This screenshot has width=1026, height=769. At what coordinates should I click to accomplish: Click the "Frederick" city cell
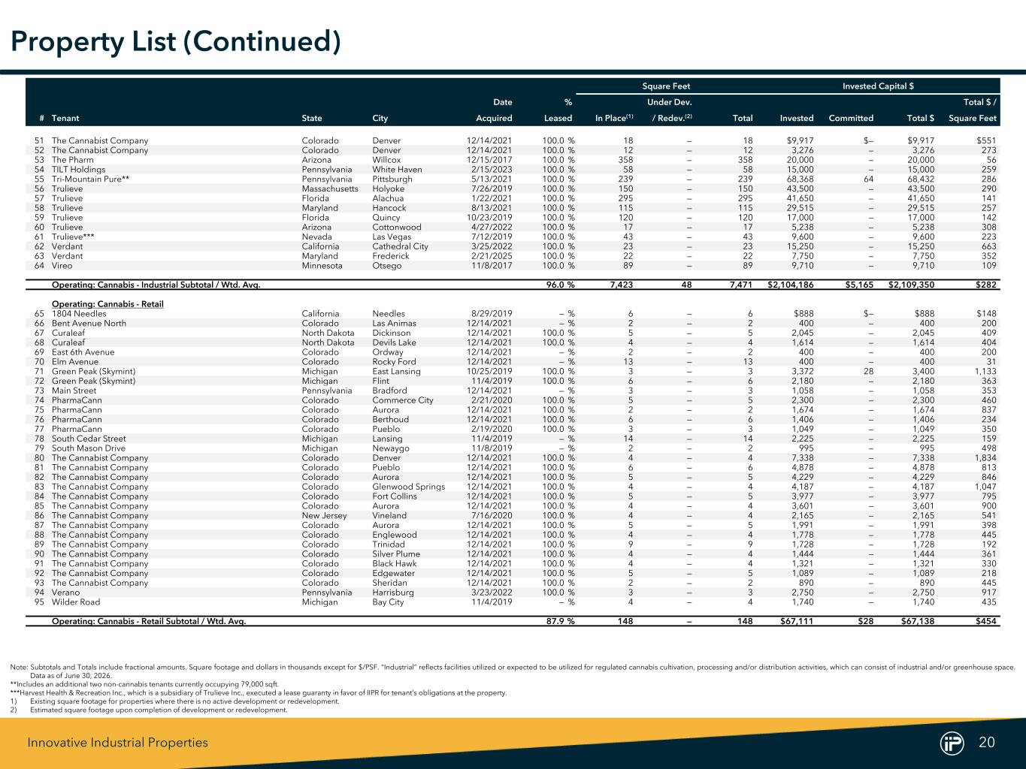click(x=391, y=256)
